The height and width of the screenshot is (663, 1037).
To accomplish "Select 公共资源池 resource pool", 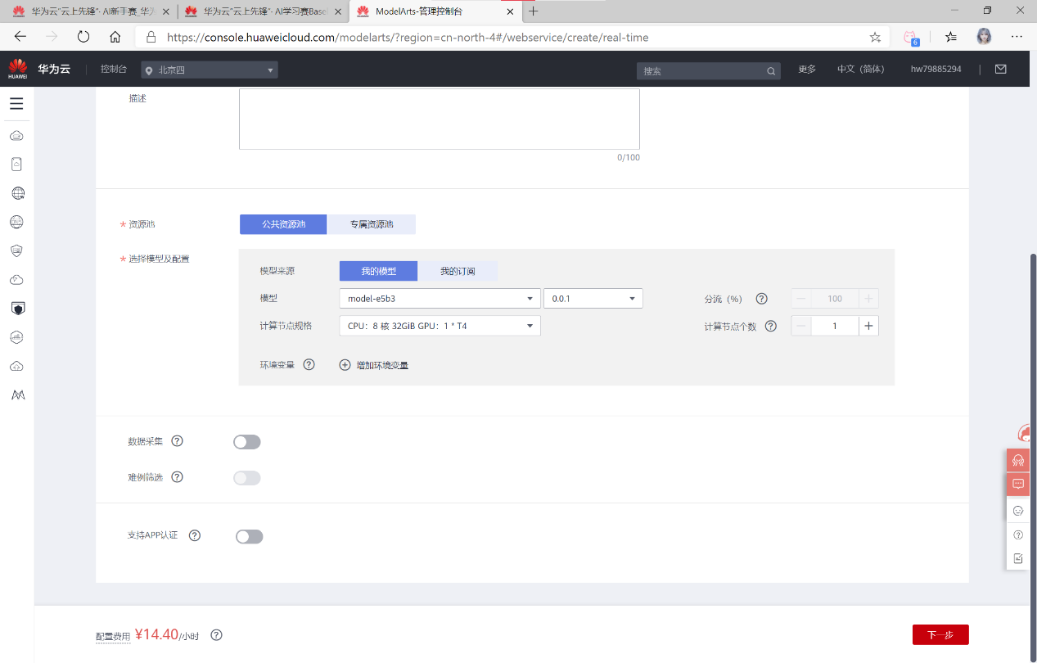I will [283, 224].
